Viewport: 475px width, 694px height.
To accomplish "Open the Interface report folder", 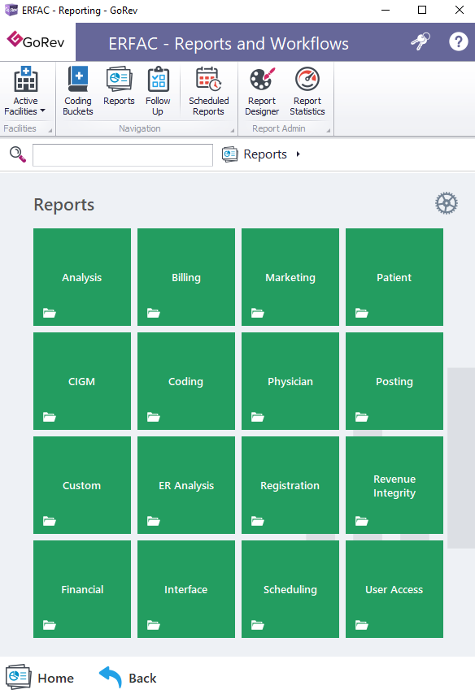I will coord(186,589).
